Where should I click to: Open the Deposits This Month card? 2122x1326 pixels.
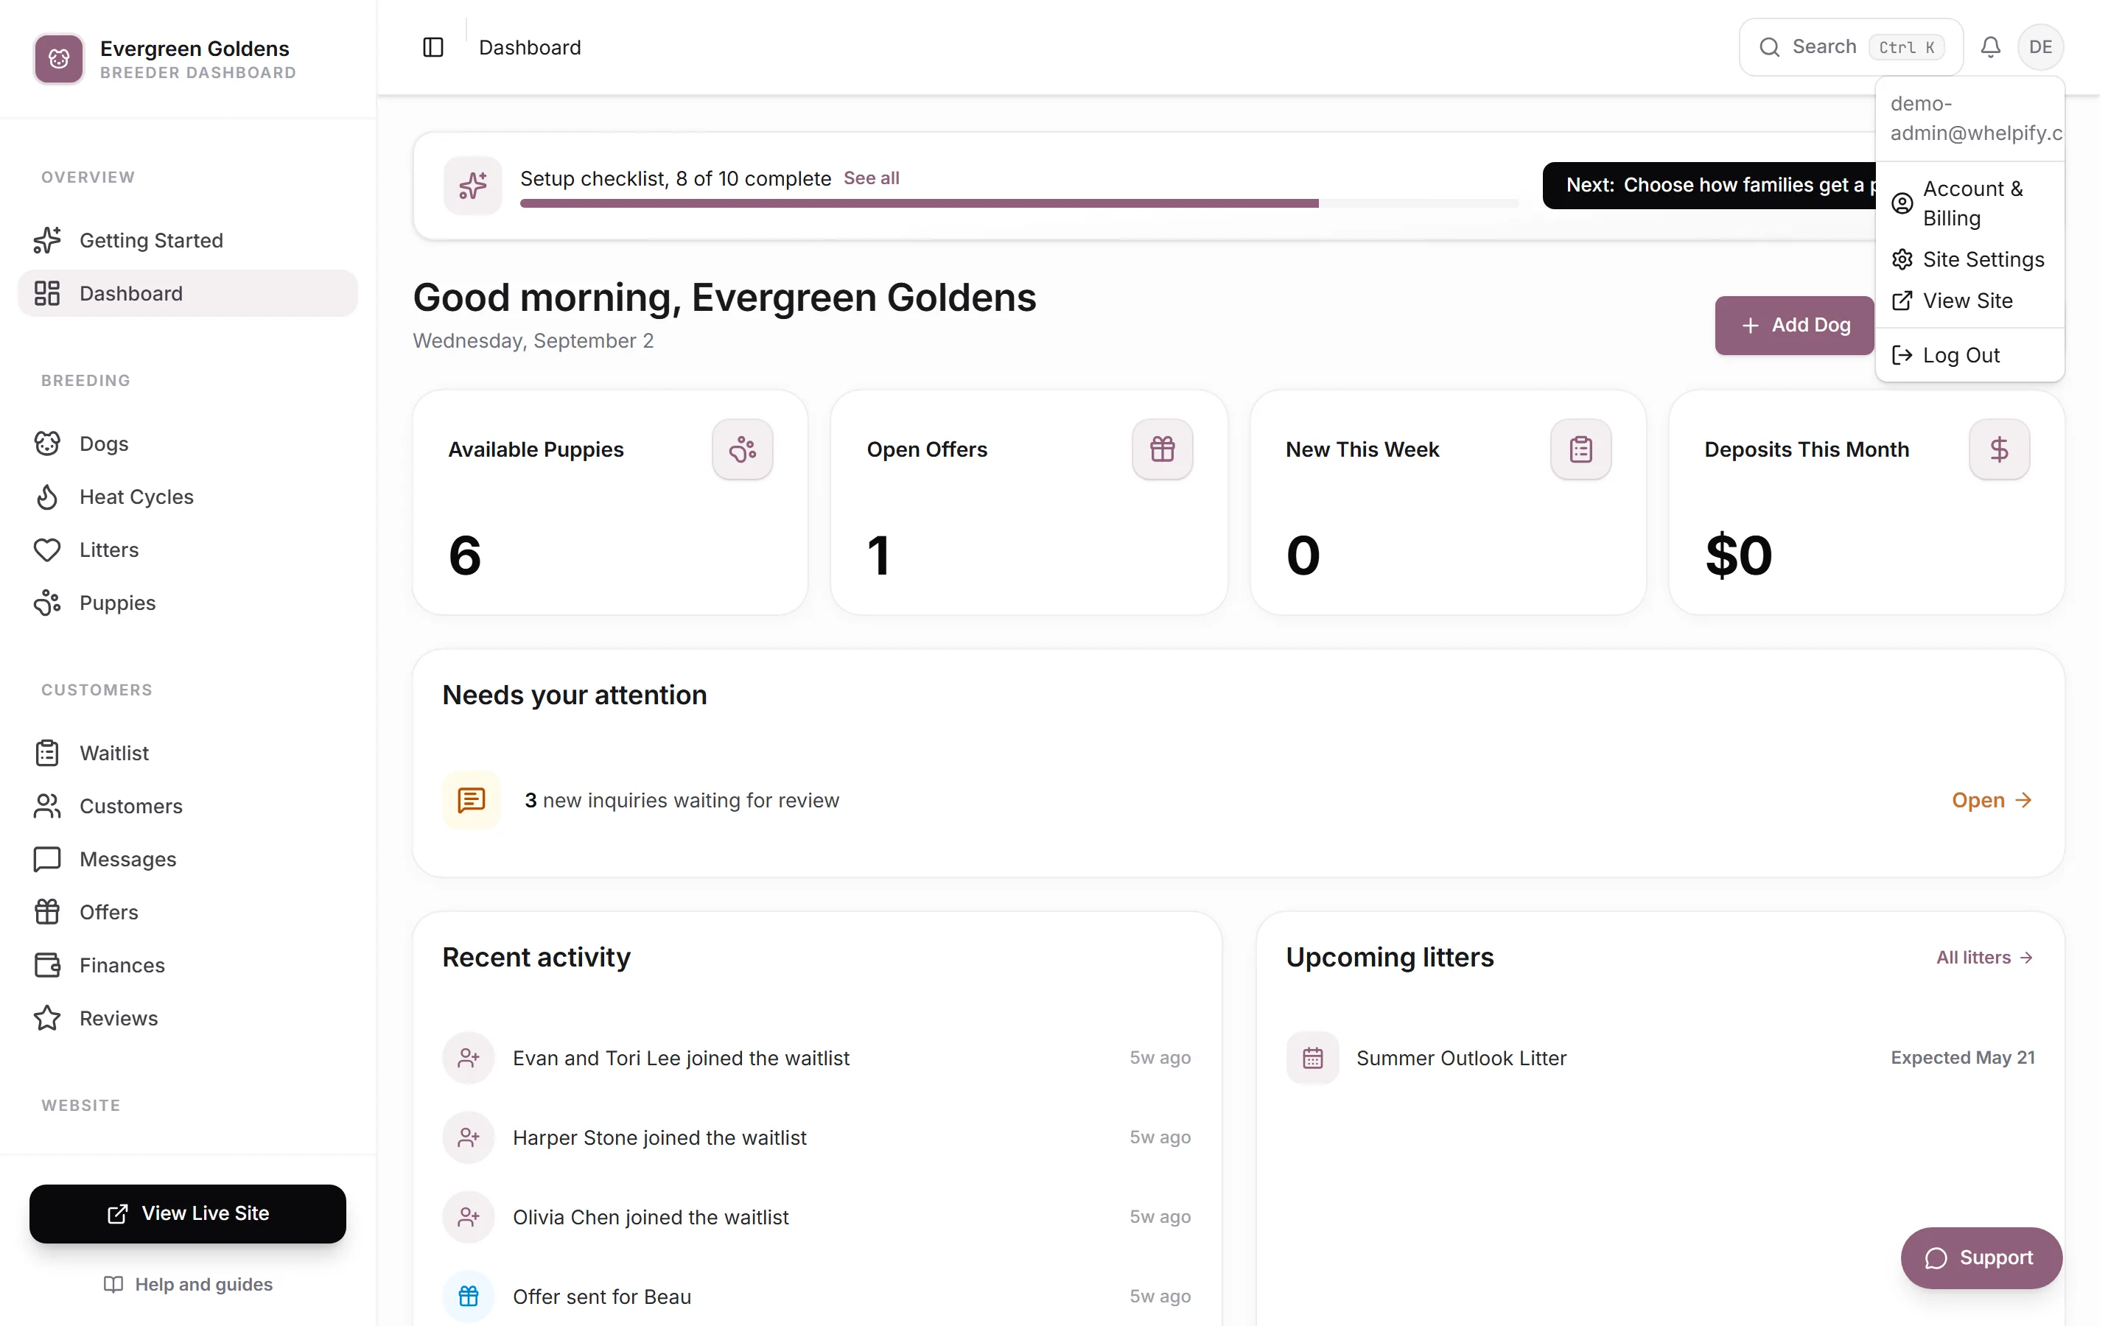pyautogui.click(x=1867, y=502)
